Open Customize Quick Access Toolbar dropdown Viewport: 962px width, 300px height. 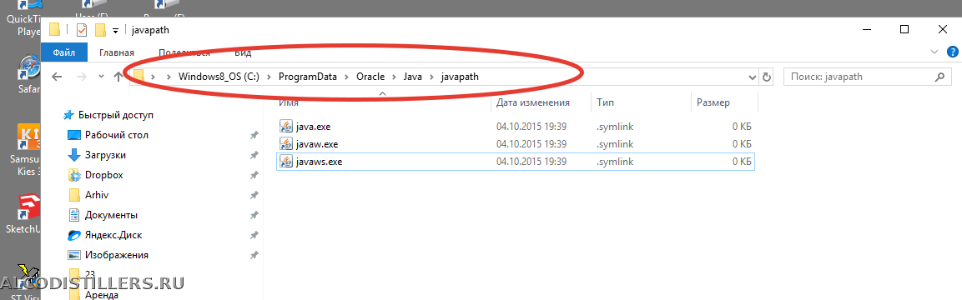(115, 30)
